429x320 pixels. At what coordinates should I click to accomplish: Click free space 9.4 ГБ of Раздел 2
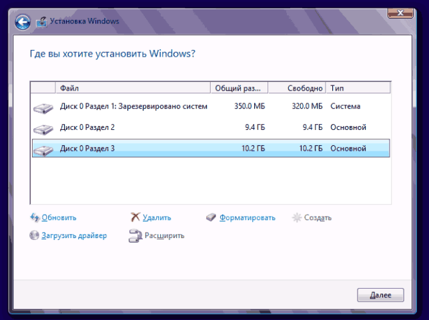click(312, 127)
